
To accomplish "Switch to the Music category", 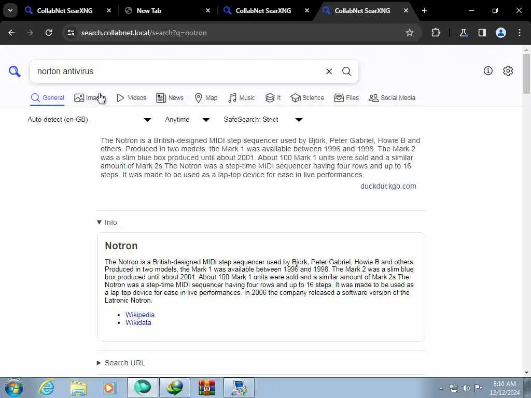I will (242, 98).
